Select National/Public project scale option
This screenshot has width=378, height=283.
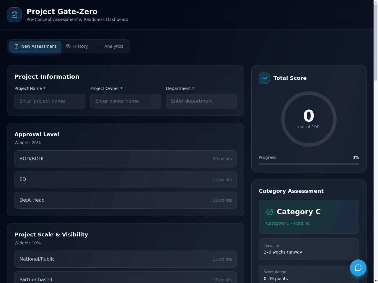coord(126,259)
